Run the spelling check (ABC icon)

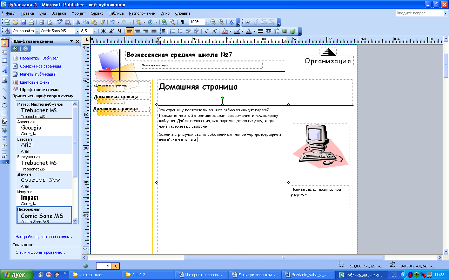pos(60,22)
